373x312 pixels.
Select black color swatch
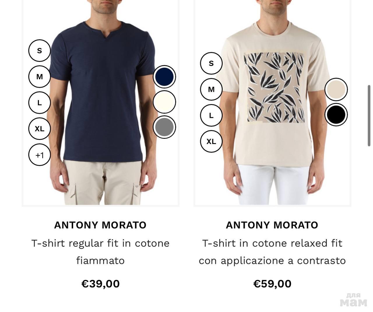coord(336,115)
